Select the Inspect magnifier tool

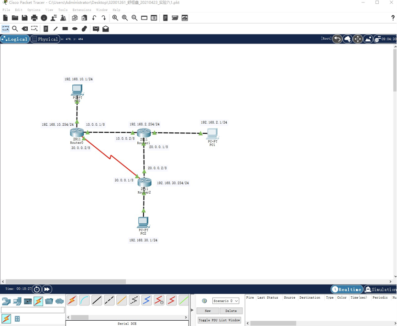coord(15,29)
